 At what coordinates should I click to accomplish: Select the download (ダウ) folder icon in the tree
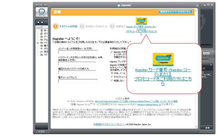[42, 49]
